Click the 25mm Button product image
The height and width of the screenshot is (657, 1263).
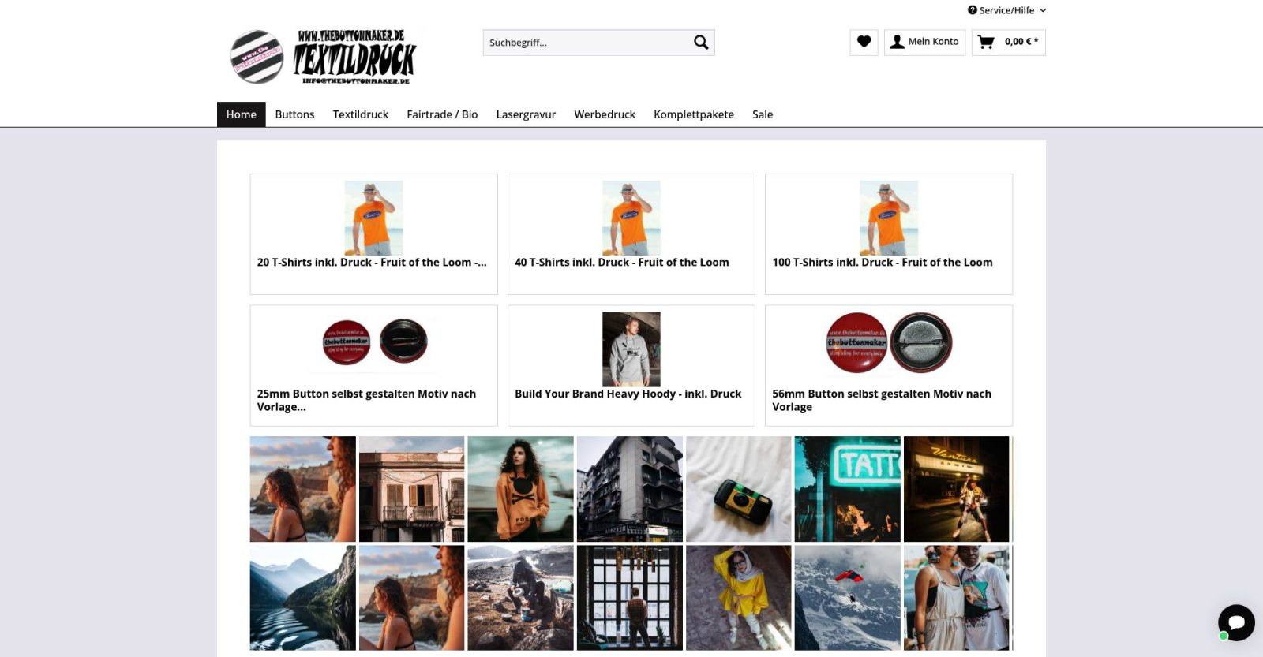[374, 342]
